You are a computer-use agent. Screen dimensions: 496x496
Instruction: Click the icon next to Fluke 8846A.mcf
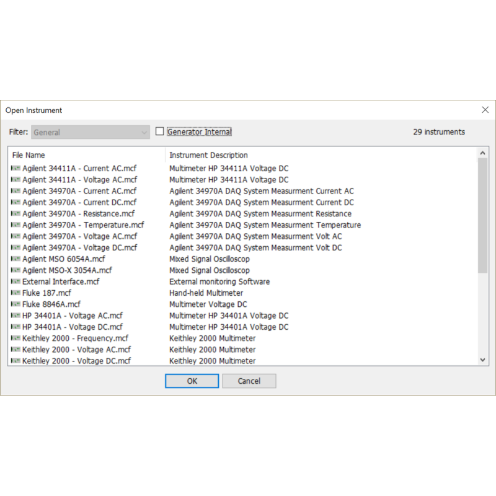click(16, 304)
